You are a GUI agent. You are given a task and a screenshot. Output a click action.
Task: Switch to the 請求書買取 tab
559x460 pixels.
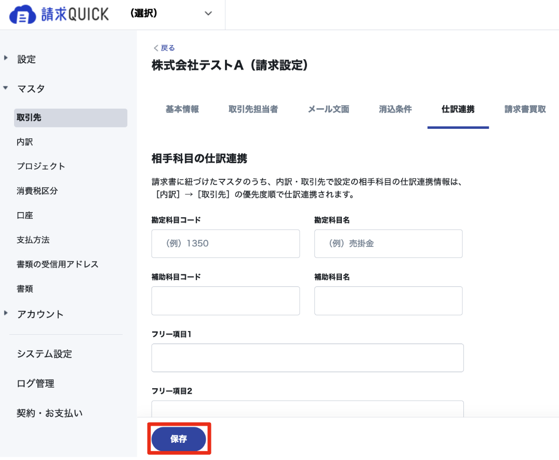coord(525,109)
